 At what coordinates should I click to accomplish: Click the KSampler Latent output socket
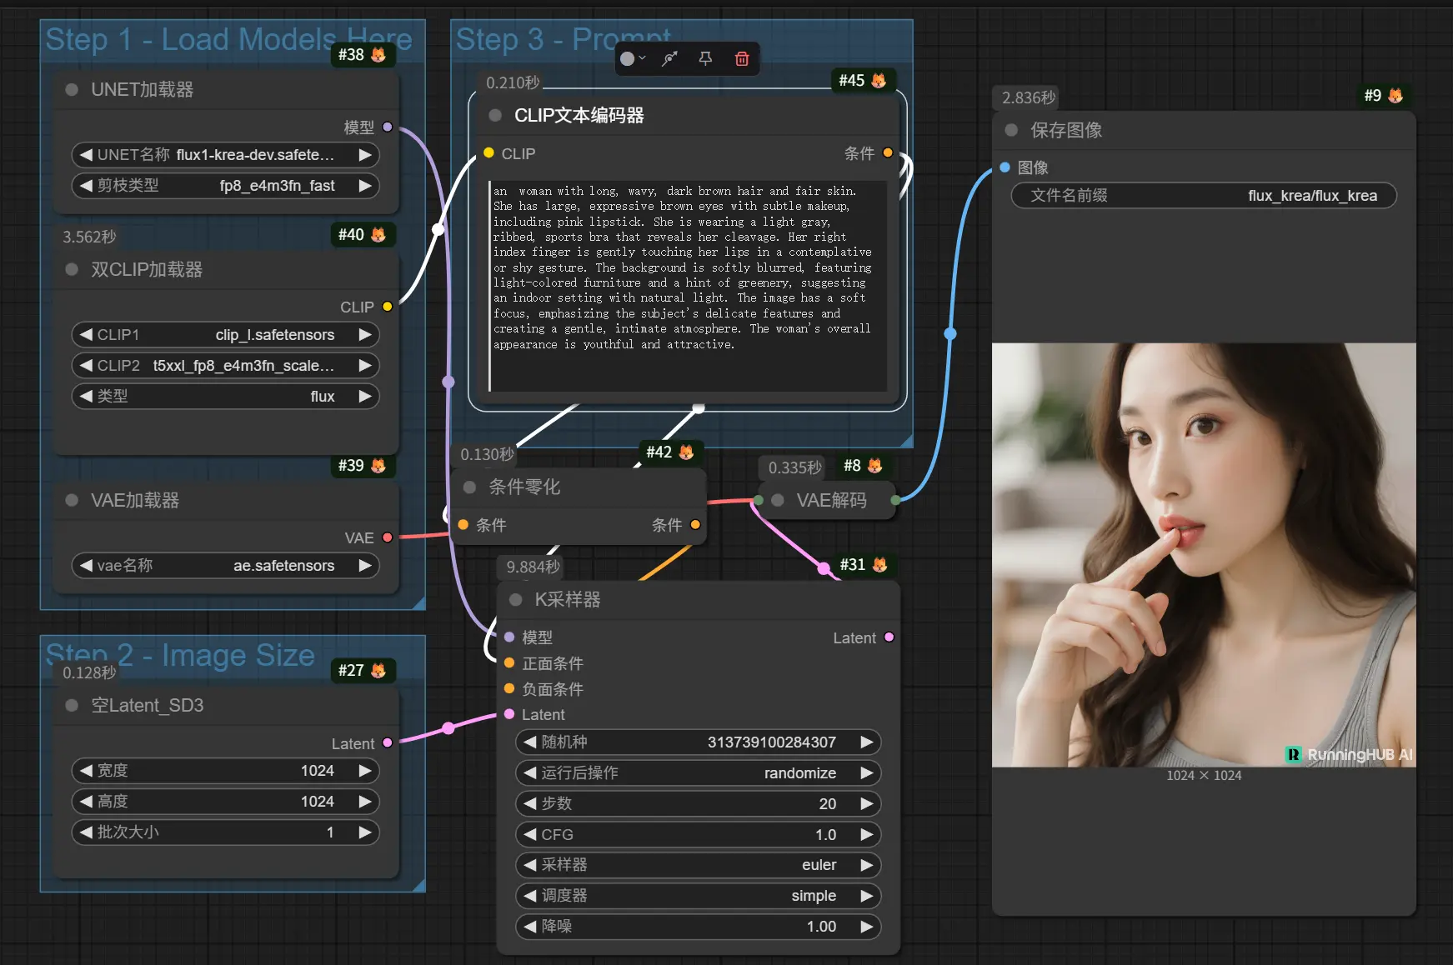pos(889,637)
